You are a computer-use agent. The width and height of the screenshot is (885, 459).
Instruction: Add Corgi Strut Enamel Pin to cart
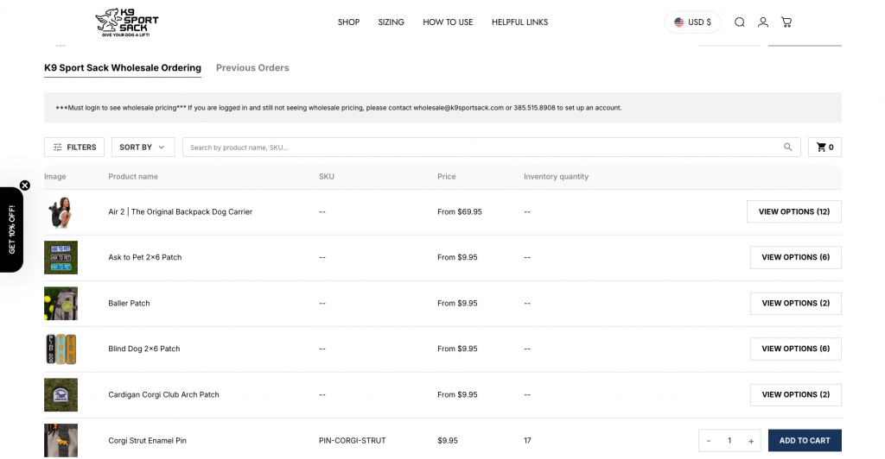click(x=804, y=440)
